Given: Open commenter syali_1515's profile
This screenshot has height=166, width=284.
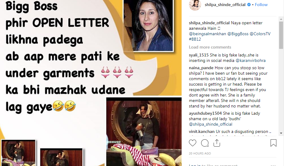Looking at the screenshot, I should (199, 55).
